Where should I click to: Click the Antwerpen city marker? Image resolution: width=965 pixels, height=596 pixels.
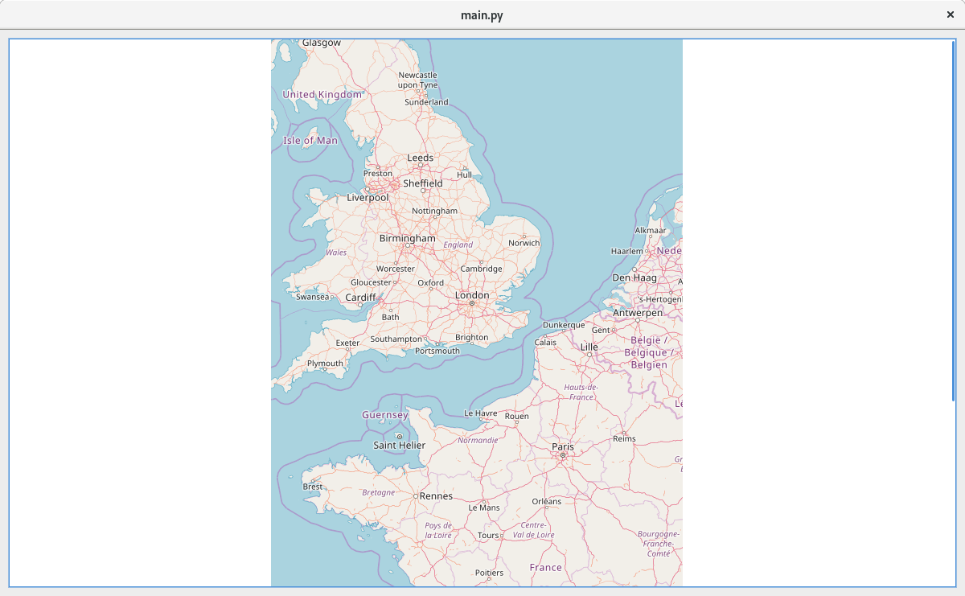[637, 320]
